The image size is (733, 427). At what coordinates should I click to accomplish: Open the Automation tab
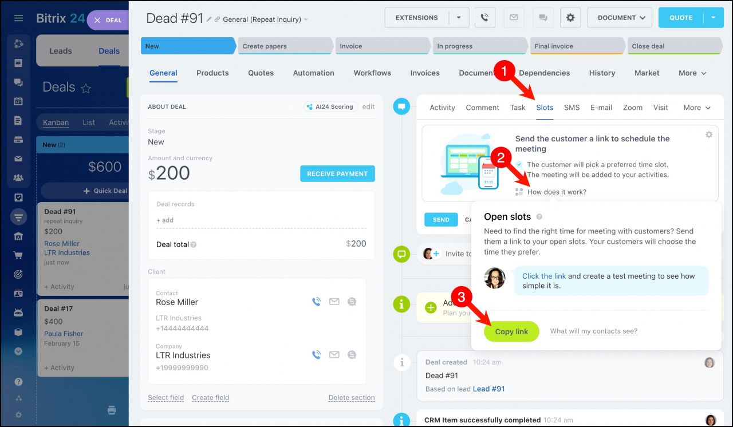coord(314,73)
